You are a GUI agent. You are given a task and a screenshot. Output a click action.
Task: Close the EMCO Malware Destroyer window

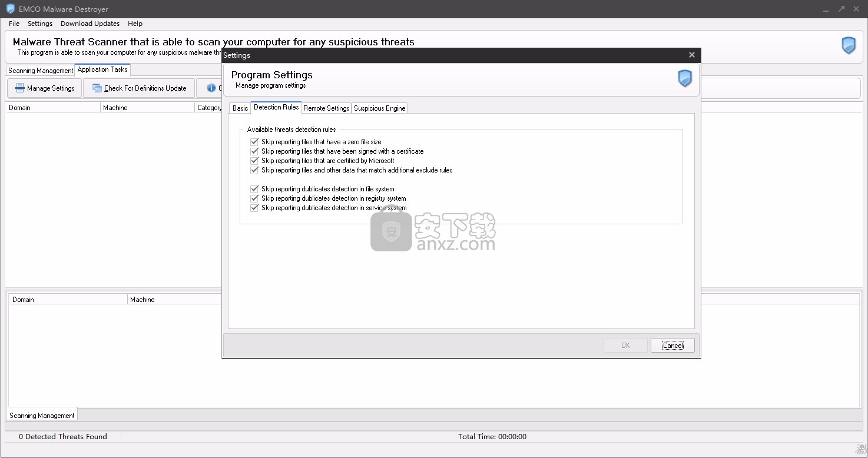(857, 9)
